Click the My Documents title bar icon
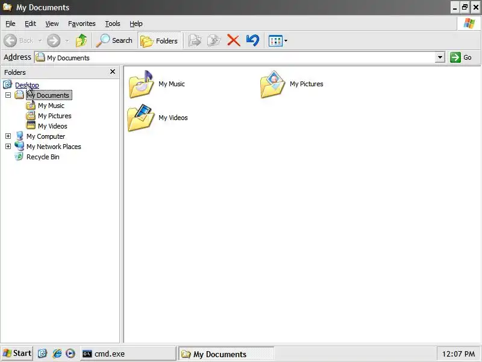482x362 pixels. point(7,7)
